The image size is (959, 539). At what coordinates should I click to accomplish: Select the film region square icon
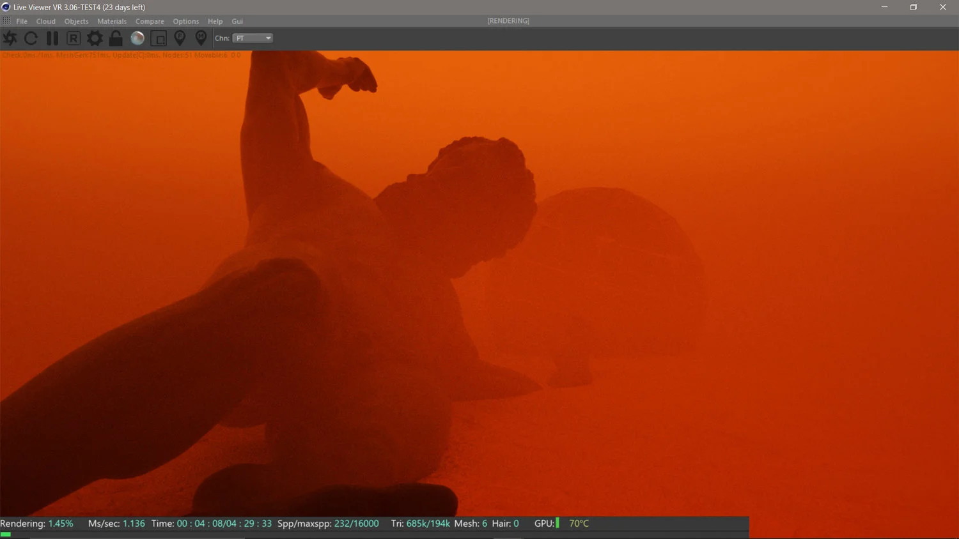tap(159, 38)
